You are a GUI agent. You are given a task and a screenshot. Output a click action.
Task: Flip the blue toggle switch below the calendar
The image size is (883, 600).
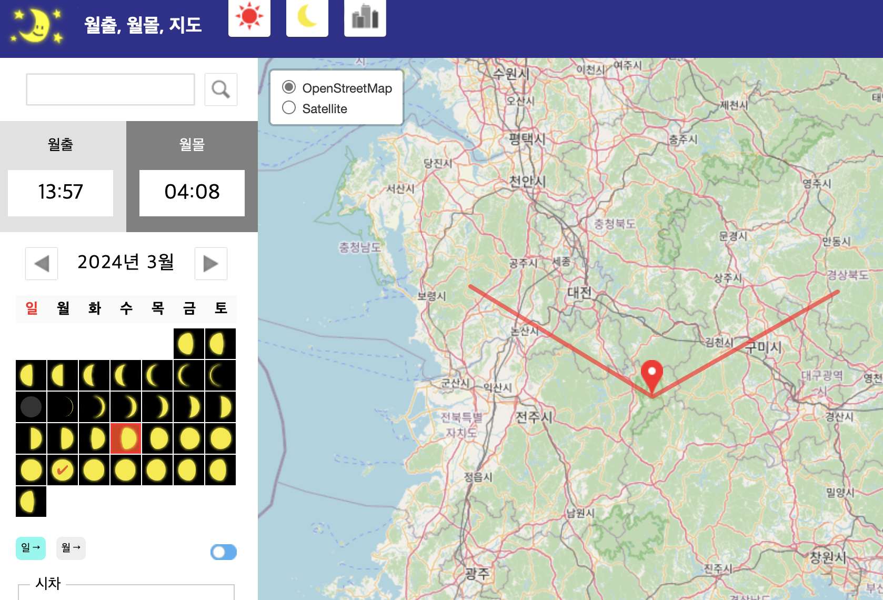point(223,552)
